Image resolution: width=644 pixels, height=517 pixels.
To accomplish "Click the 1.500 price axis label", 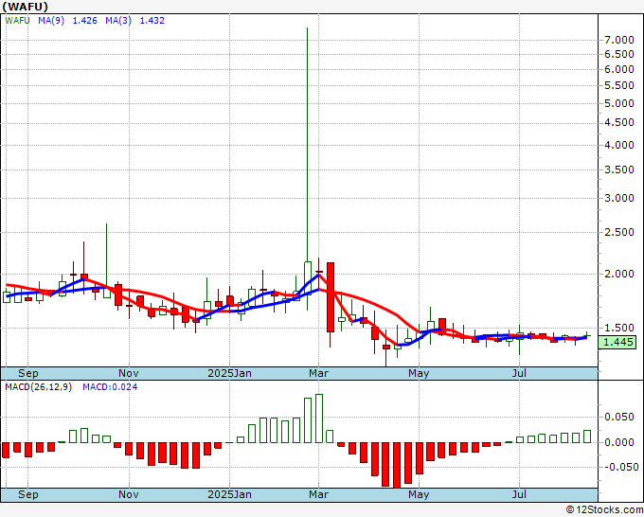I will [x=619, y=329].
